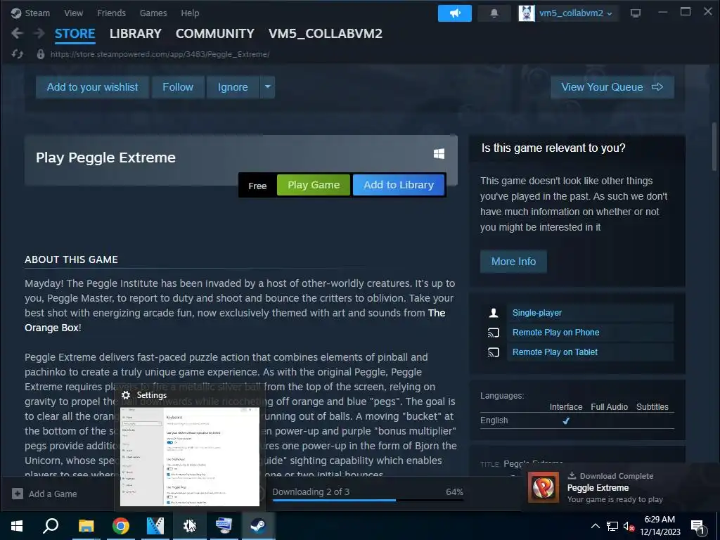
Task: Click the Settings gear taskbar icon
Action: [x=189, y=526]
